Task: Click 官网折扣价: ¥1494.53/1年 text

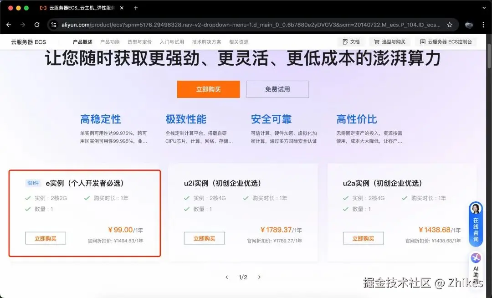Action: 115,241
